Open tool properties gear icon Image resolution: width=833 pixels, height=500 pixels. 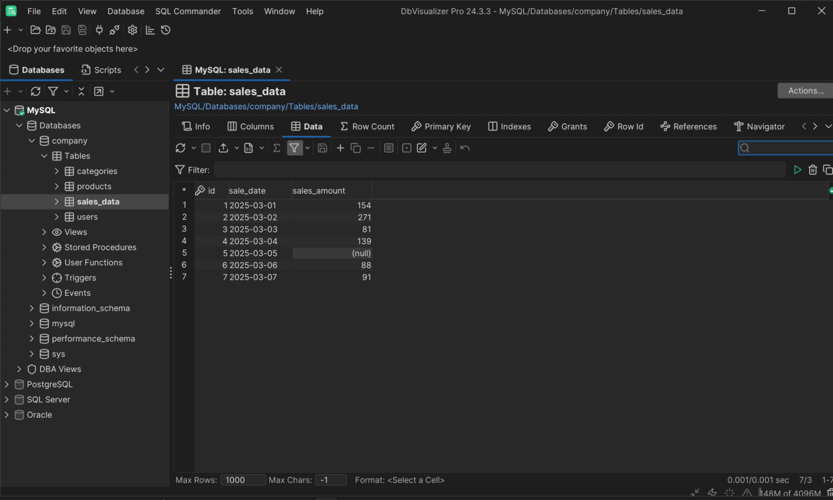(x=132, y=30)
